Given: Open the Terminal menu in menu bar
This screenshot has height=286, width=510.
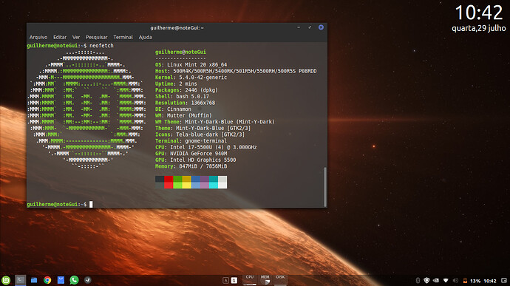Looking at the screenshot, I should coord(123,37).
